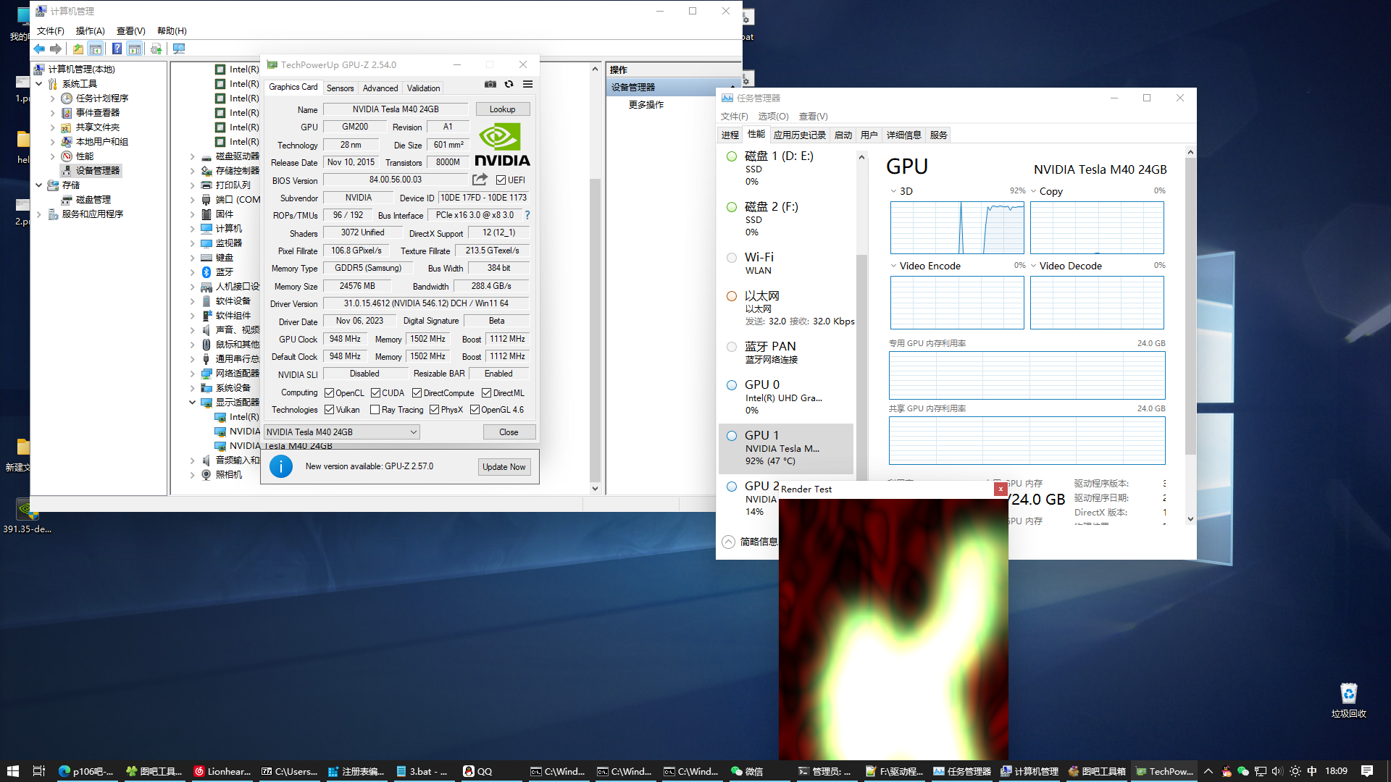Collapse the 显示适配器 tree node
This screenshot has height=782, width=1391.
(193, 403)
